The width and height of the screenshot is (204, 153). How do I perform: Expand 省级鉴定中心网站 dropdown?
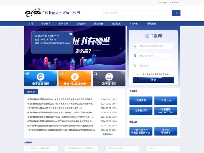point(122,148)
